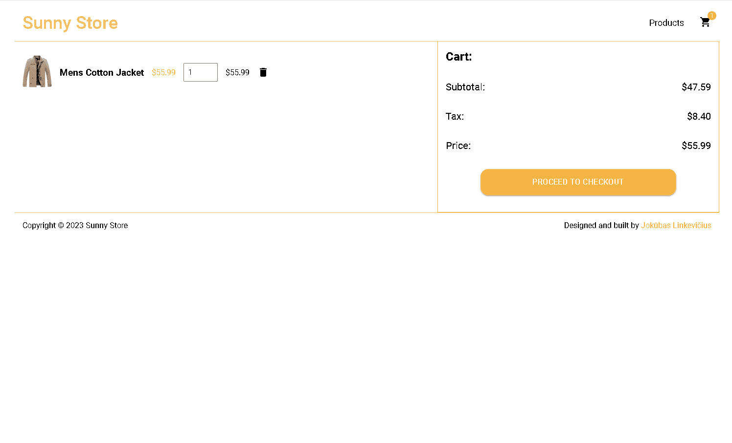Click the orange unit price of the jacket
This screenshot has width=732, height=443.
click(163, 72)
